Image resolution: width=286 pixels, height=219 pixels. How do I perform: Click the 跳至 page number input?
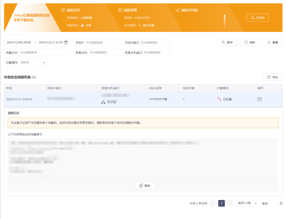pyautogui.click(x=274, y=203)
